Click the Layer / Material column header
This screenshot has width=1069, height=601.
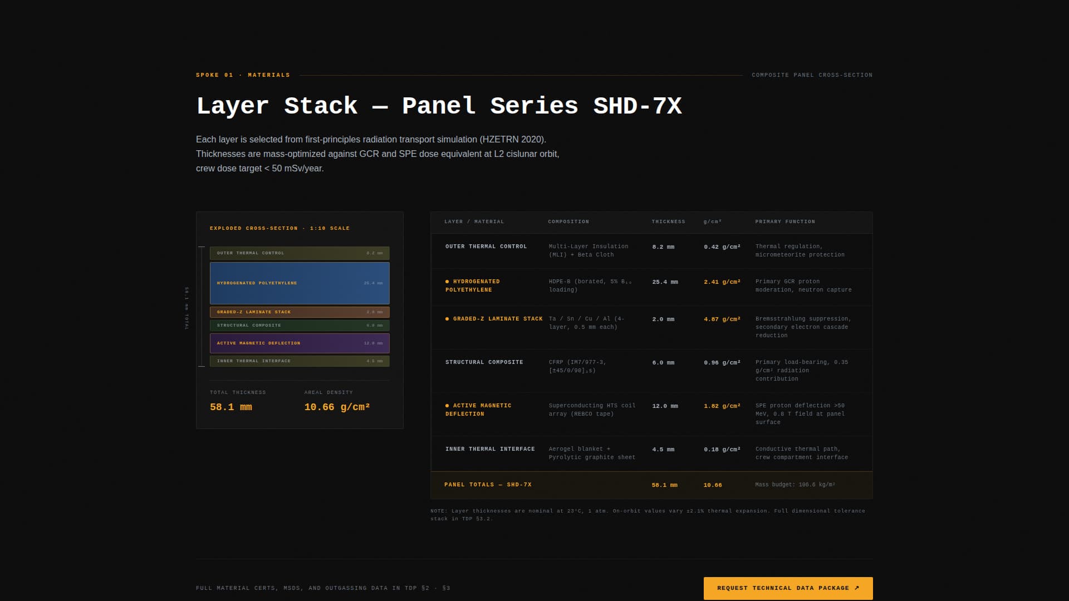click(x=474, y=222)
